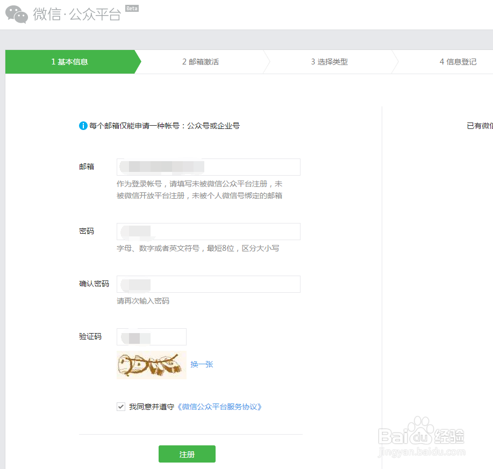Select the 基本信息 step tab
493x469 pixels.
pos(70,62)
